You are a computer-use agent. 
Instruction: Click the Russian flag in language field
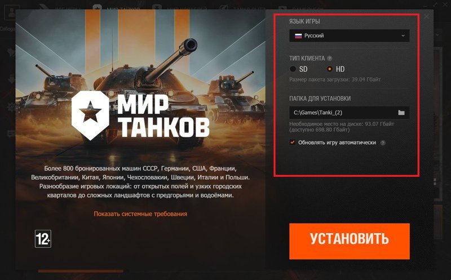point(298,36)
